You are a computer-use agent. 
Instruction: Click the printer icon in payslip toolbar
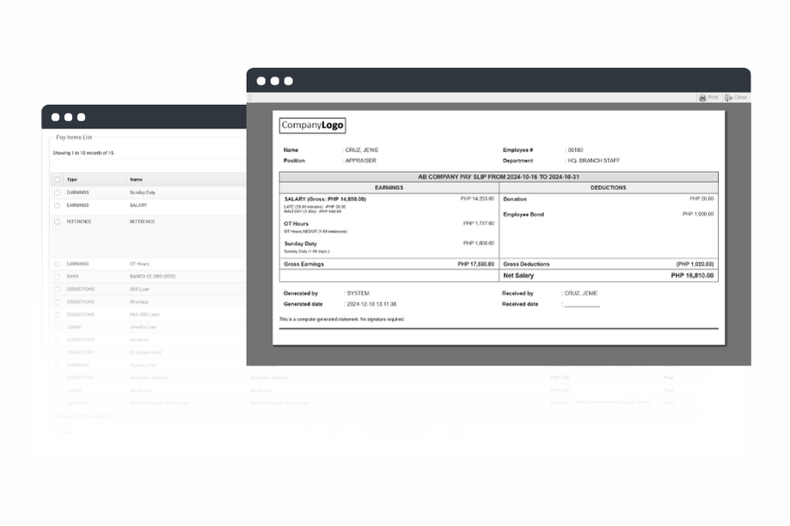[x=702, y=98]
